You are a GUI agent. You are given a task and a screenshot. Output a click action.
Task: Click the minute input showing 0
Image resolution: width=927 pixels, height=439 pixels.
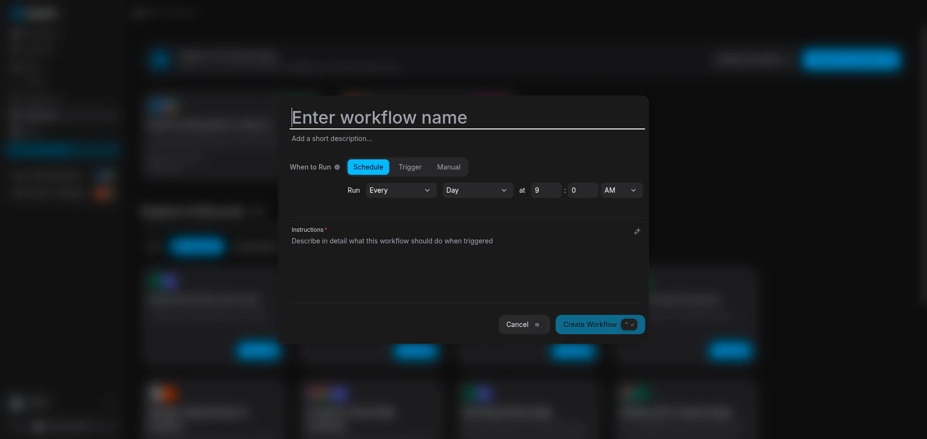pos(582,190)
